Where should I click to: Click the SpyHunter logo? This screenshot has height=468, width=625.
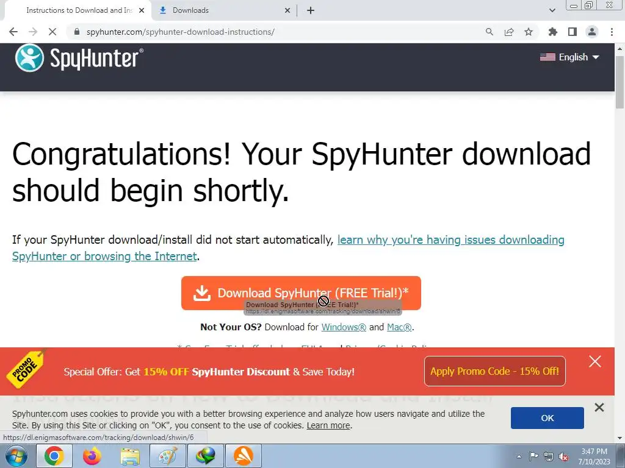click(x=79, y=58)
